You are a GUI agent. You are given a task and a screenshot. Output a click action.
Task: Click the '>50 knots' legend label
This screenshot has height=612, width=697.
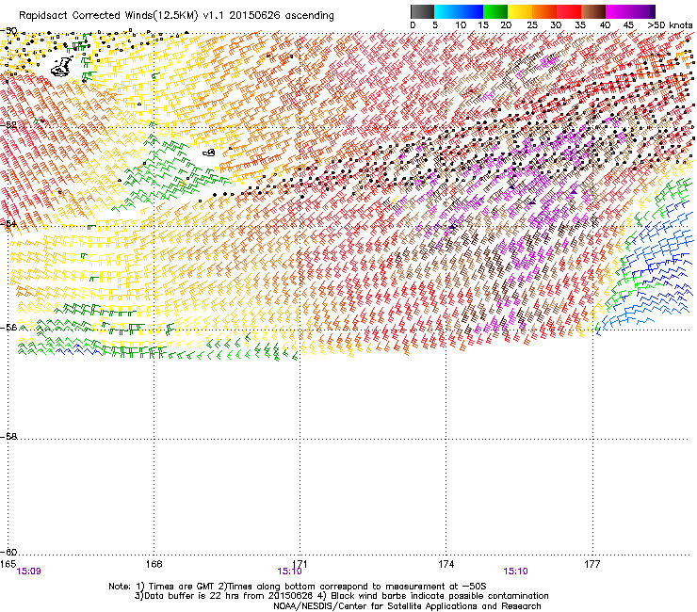[x=670, y=25]
